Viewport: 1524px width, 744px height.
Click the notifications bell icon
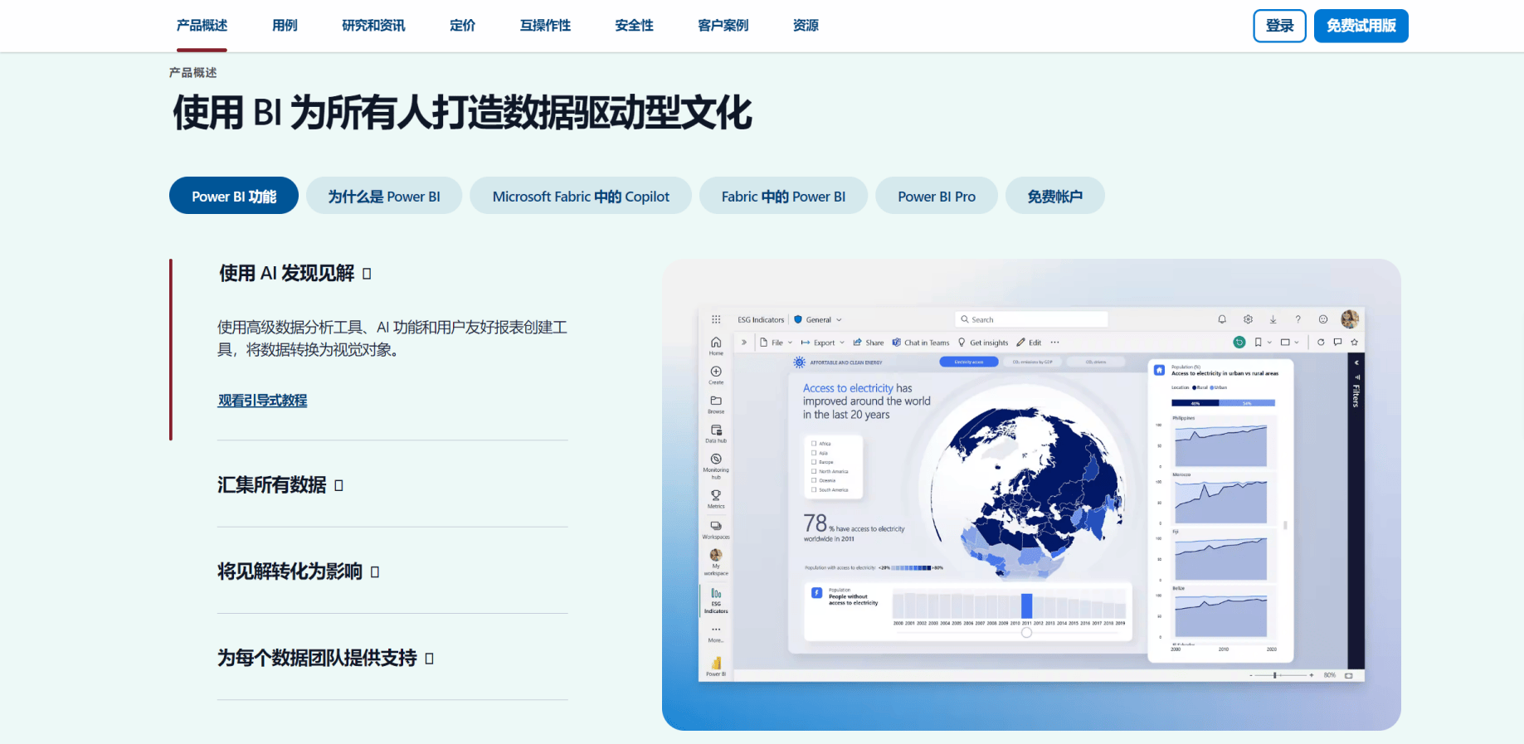coord(1222,319)
